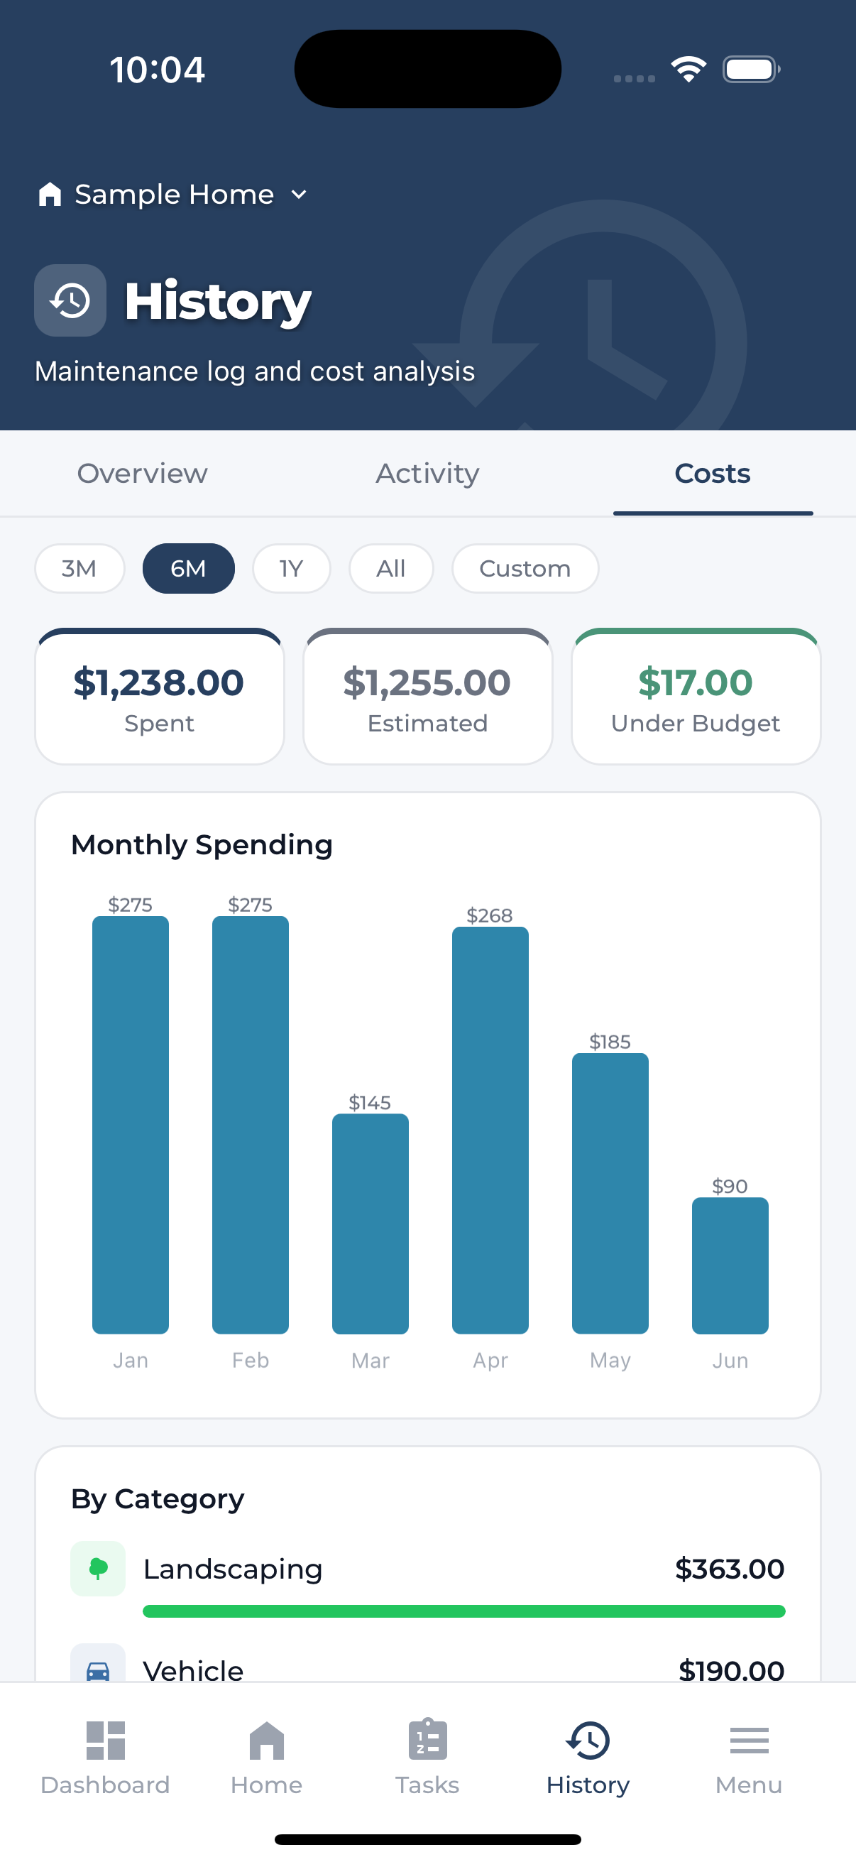Tap the green Landscaping tree icon
The width and height of the screenshot is (856, 1862).
click(97, 1568)
